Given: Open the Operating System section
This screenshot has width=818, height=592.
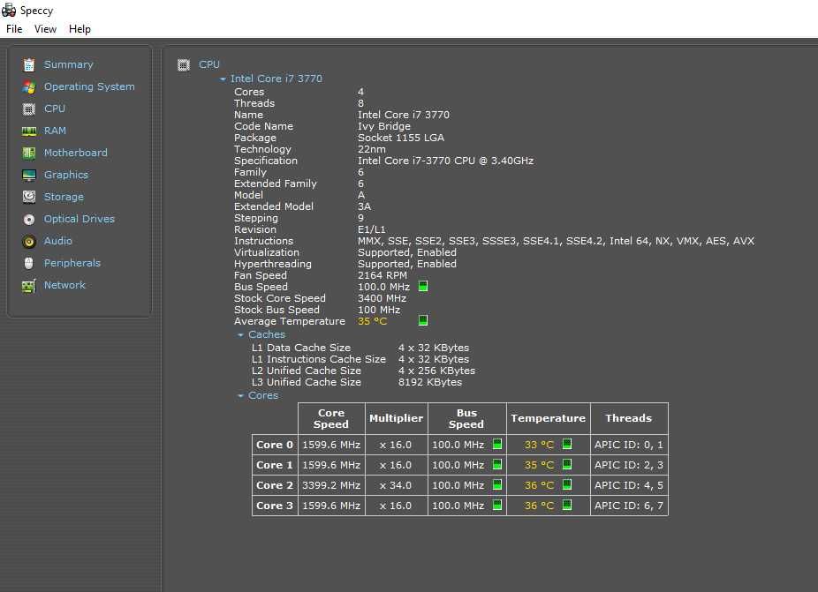Looking at the screenshot, I should [x=89, y=87].
